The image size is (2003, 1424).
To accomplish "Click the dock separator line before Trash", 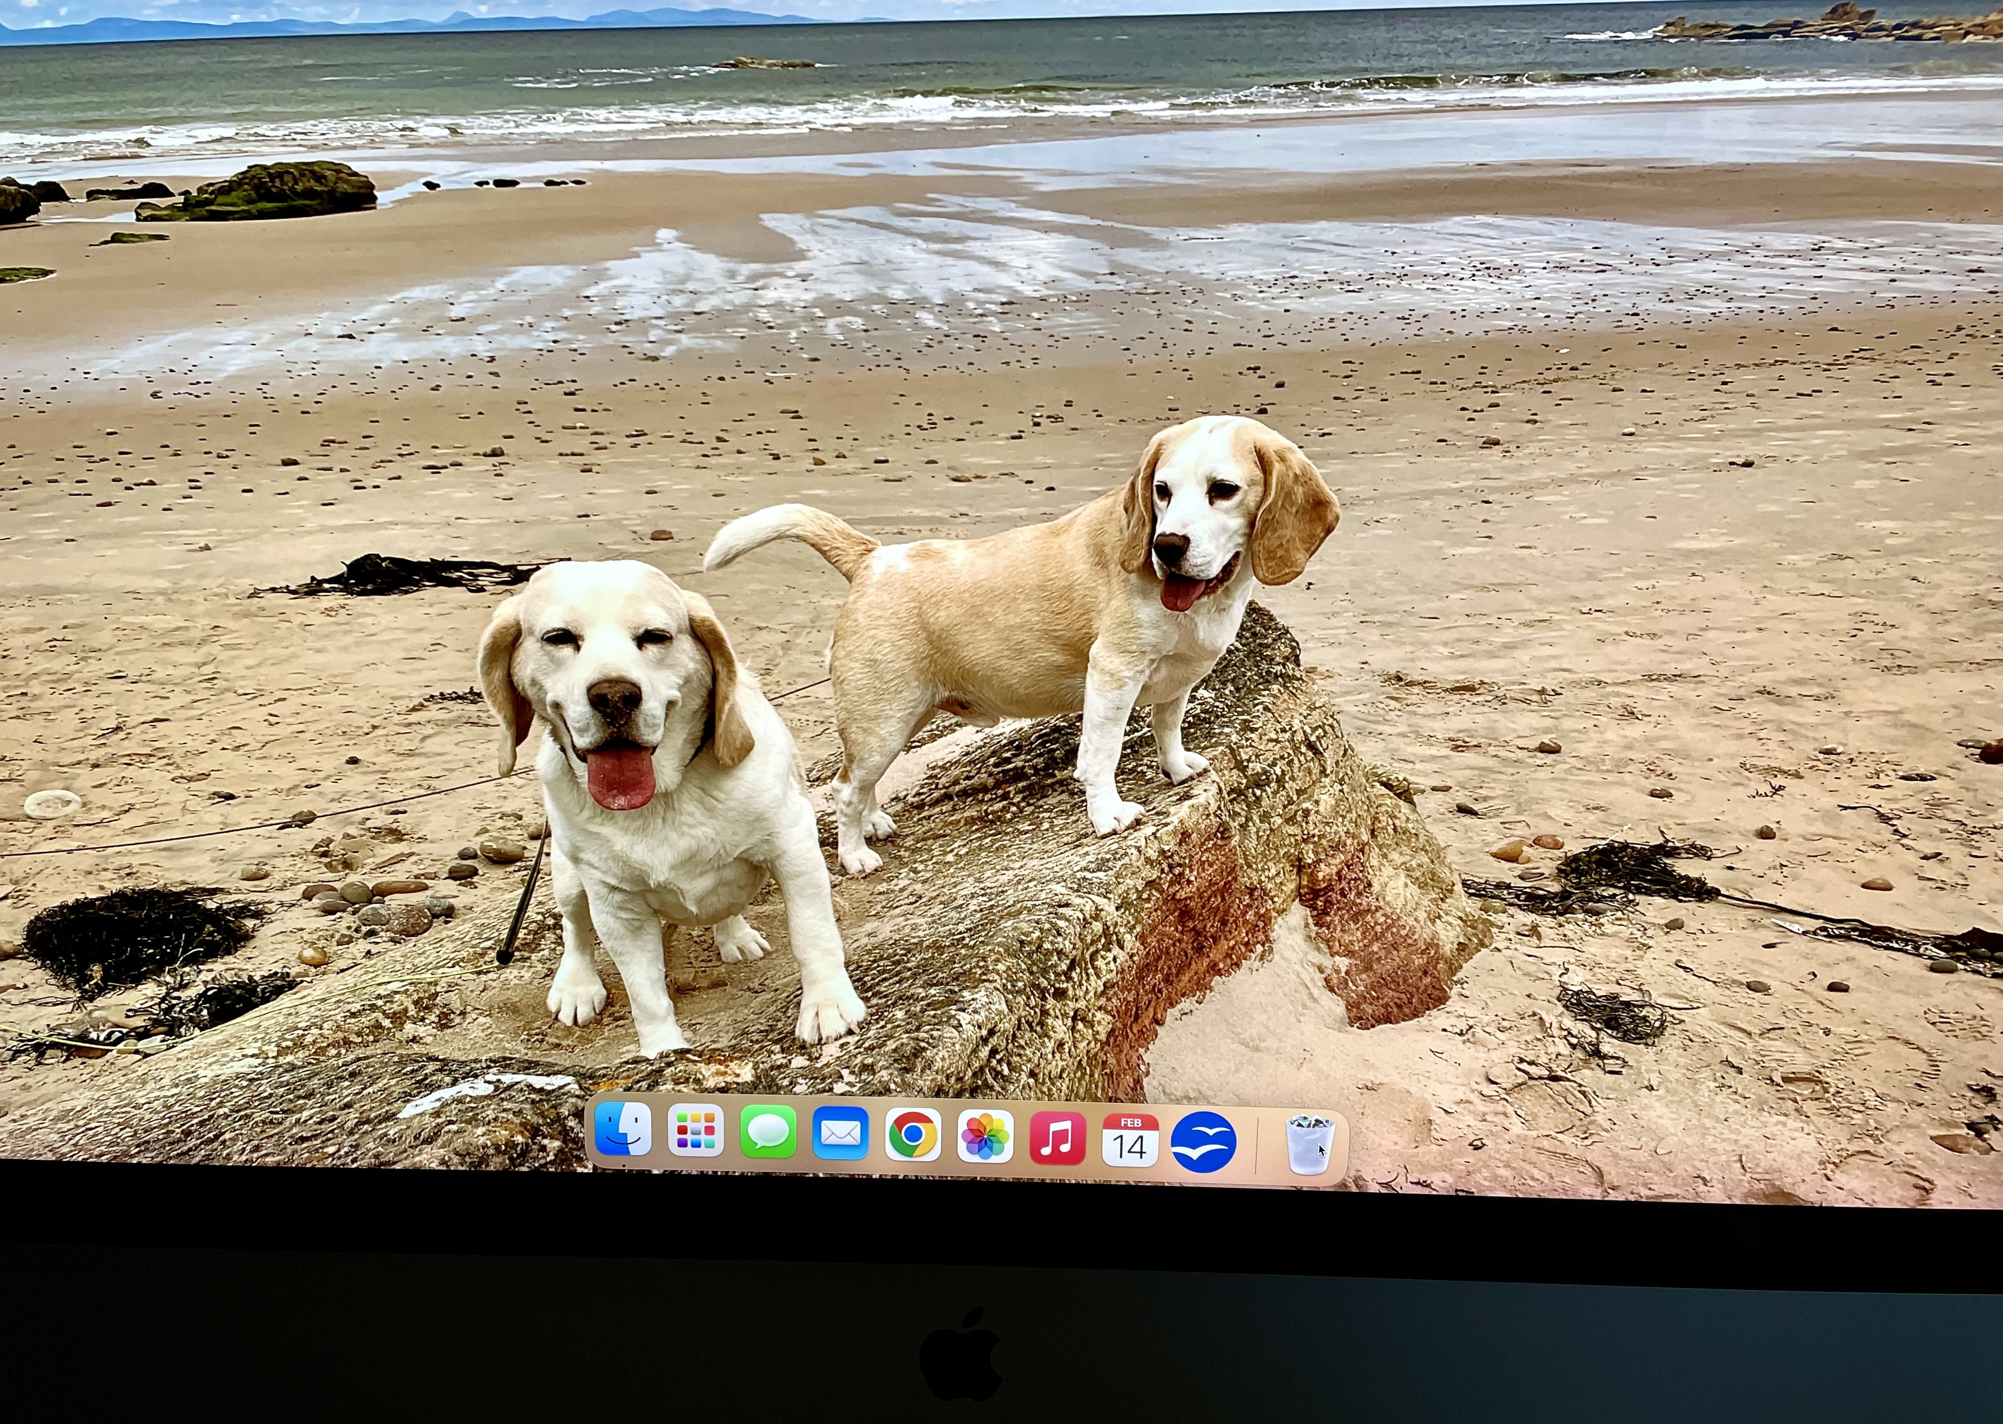I will (x=1257, y=1145).
